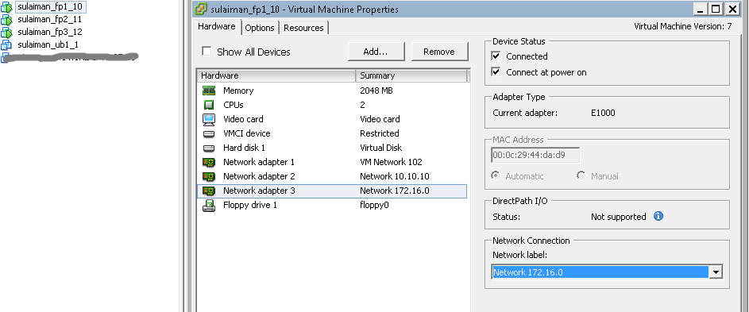Viewport: 749px width, 312px height.
Task: Select Network adapter 2 card icon
Action: pos(209,176)
